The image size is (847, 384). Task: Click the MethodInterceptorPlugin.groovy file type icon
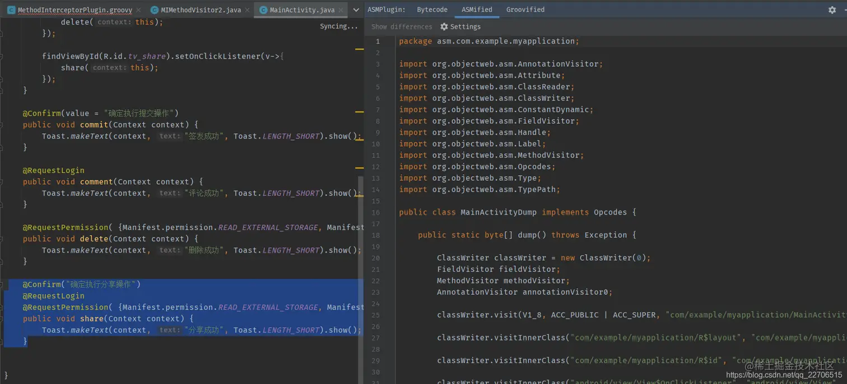(x=11, y=10)
